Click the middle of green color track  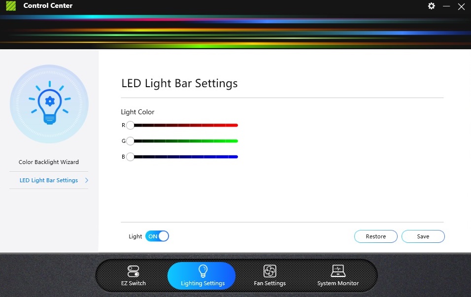[184, 141]
